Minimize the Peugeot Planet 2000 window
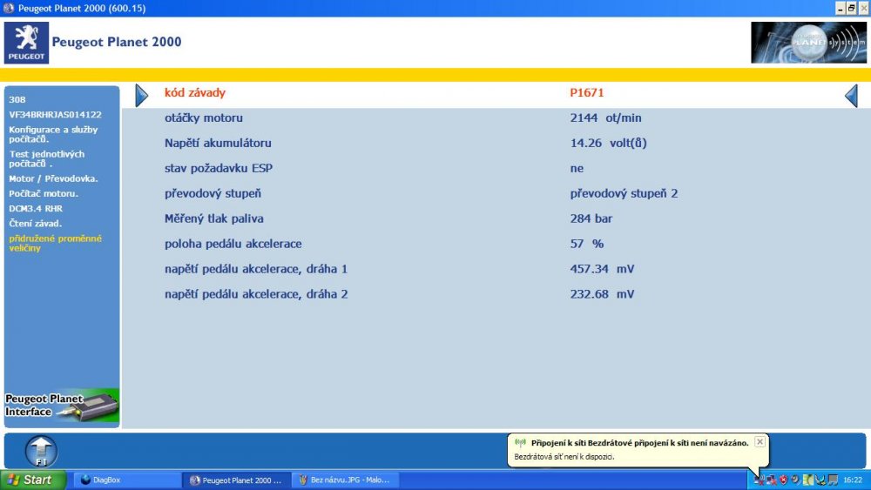Screen dimensions: 871x490 tap(840, 8)
